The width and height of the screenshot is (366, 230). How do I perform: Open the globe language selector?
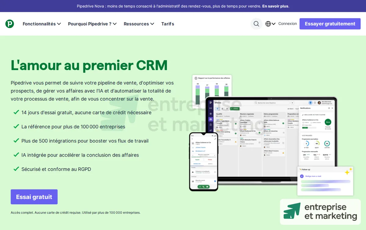click(270, 24)
